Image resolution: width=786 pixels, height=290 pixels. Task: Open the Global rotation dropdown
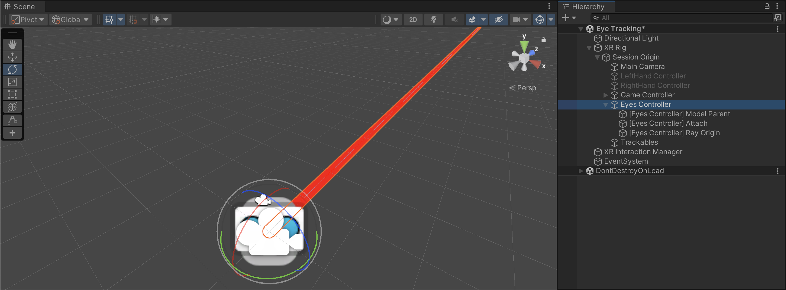70,20
